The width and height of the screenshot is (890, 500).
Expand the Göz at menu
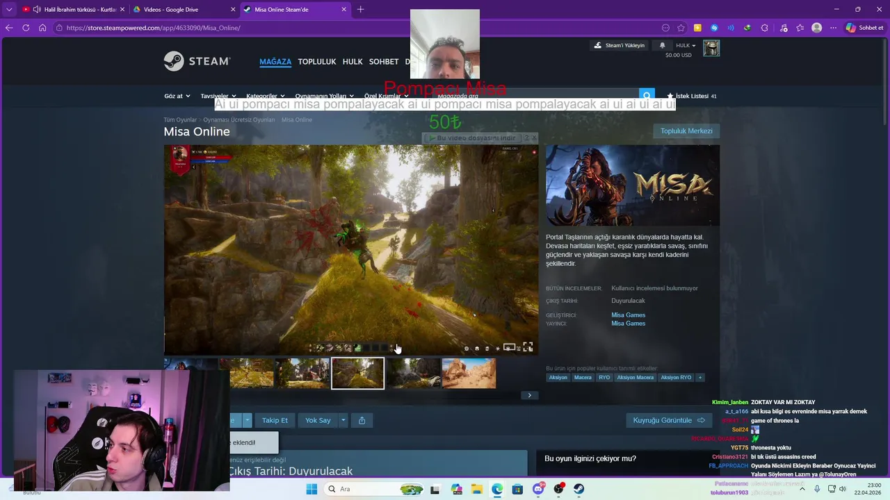click(x=177, y=96)
